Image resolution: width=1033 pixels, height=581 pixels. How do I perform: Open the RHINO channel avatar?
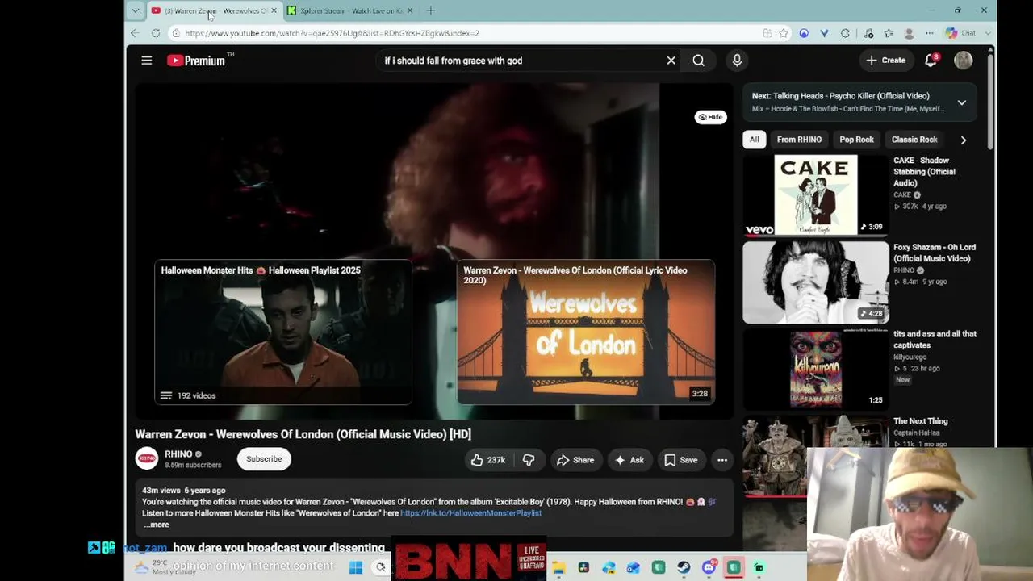coord(147,458)
